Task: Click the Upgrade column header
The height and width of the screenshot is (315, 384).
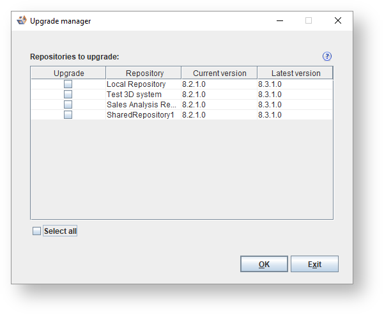Action: coord(68,73)
